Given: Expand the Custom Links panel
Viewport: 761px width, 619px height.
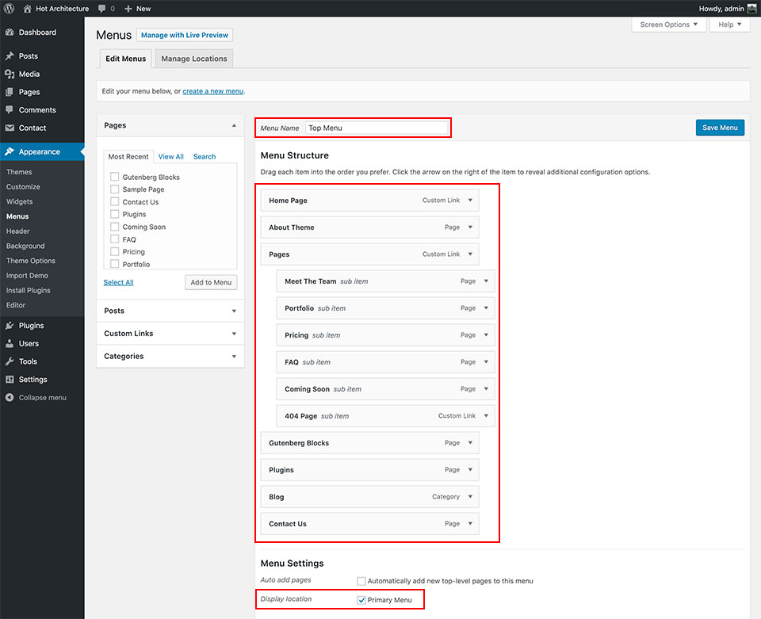Looking at the screenshot, I should point(234,334).
